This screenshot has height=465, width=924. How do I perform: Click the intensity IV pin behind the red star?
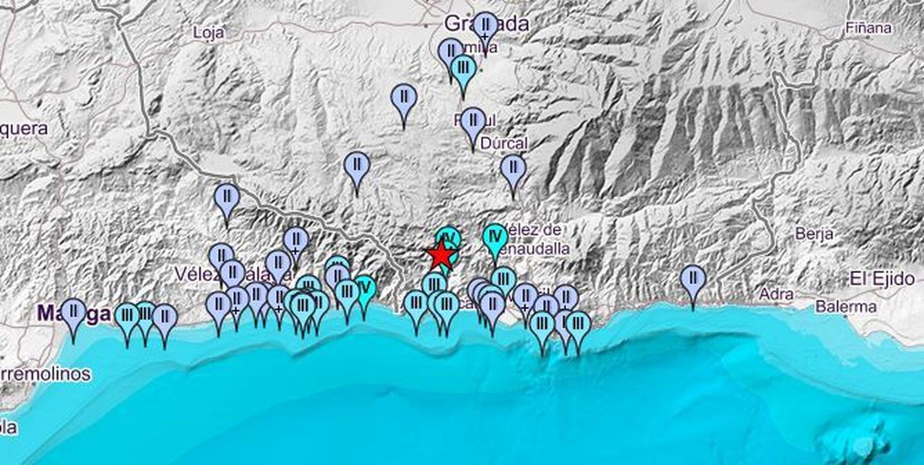[x=449, y=236]
